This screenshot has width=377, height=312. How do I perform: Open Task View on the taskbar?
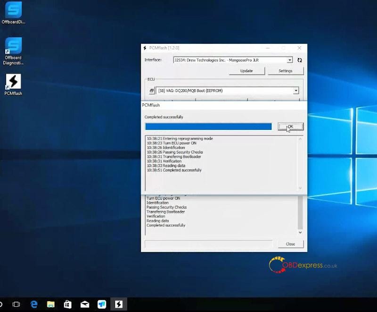(16, 304)
